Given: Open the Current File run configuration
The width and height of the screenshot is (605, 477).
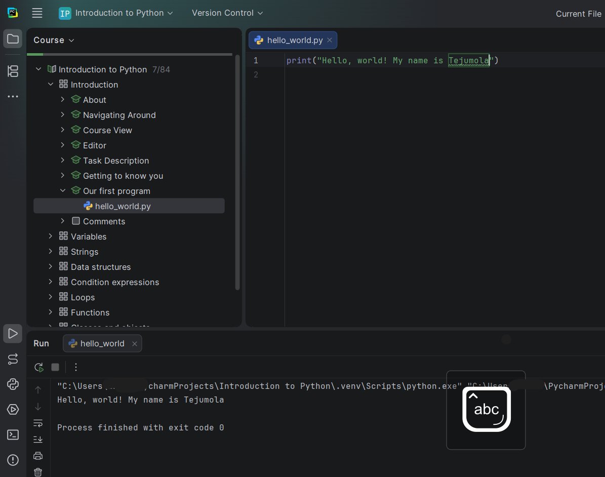Looking at the screenshot, I should (578, 14).
